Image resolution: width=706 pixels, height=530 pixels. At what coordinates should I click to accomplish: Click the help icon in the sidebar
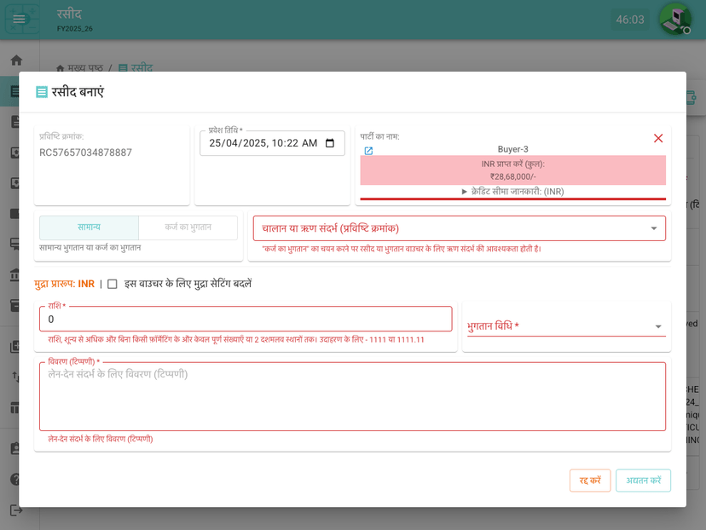15,479
